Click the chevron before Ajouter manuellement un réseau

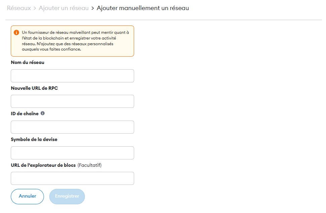point(93,8)
